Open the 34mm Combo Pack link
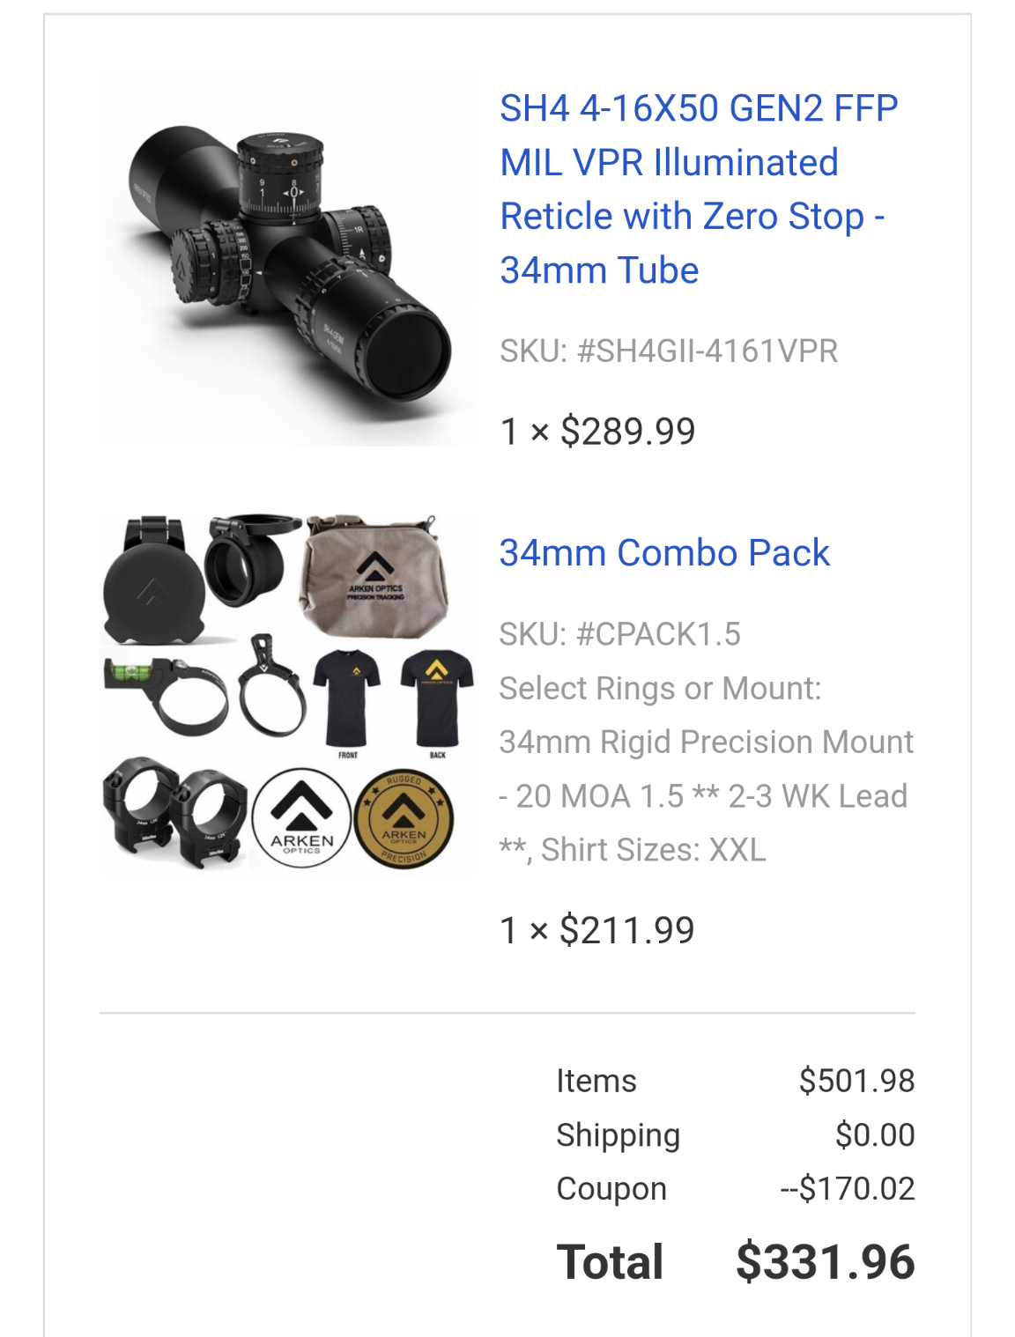 click(x=664, y=553)
